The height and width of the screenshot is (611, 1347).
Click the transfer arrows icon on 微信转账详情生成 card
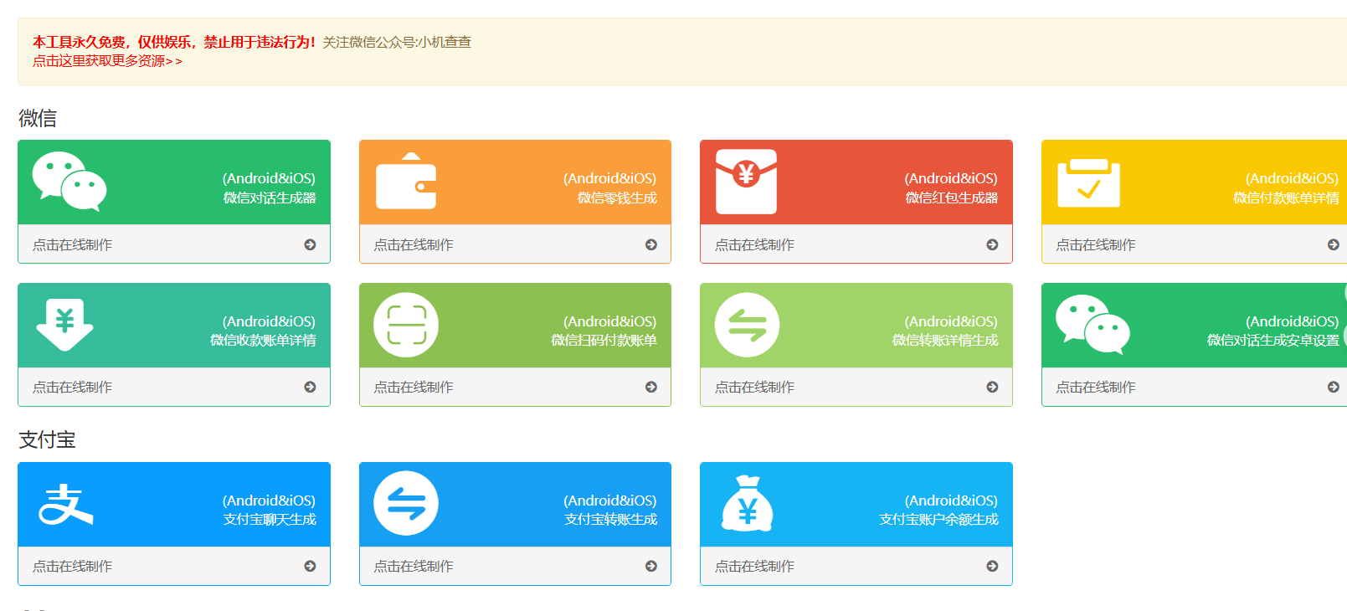747,325
